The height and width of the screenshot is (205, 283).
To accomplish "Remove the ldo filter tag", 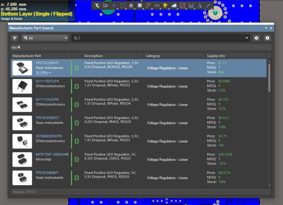I will click(19, 47).
